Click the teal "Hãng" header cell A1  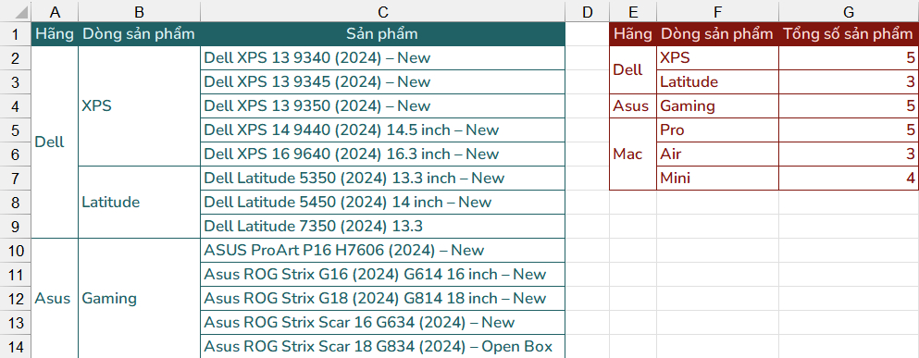click(56, 34)
